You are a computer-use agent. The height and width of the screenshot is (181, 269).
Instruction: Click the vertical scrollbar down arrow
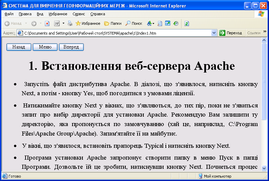264,168
